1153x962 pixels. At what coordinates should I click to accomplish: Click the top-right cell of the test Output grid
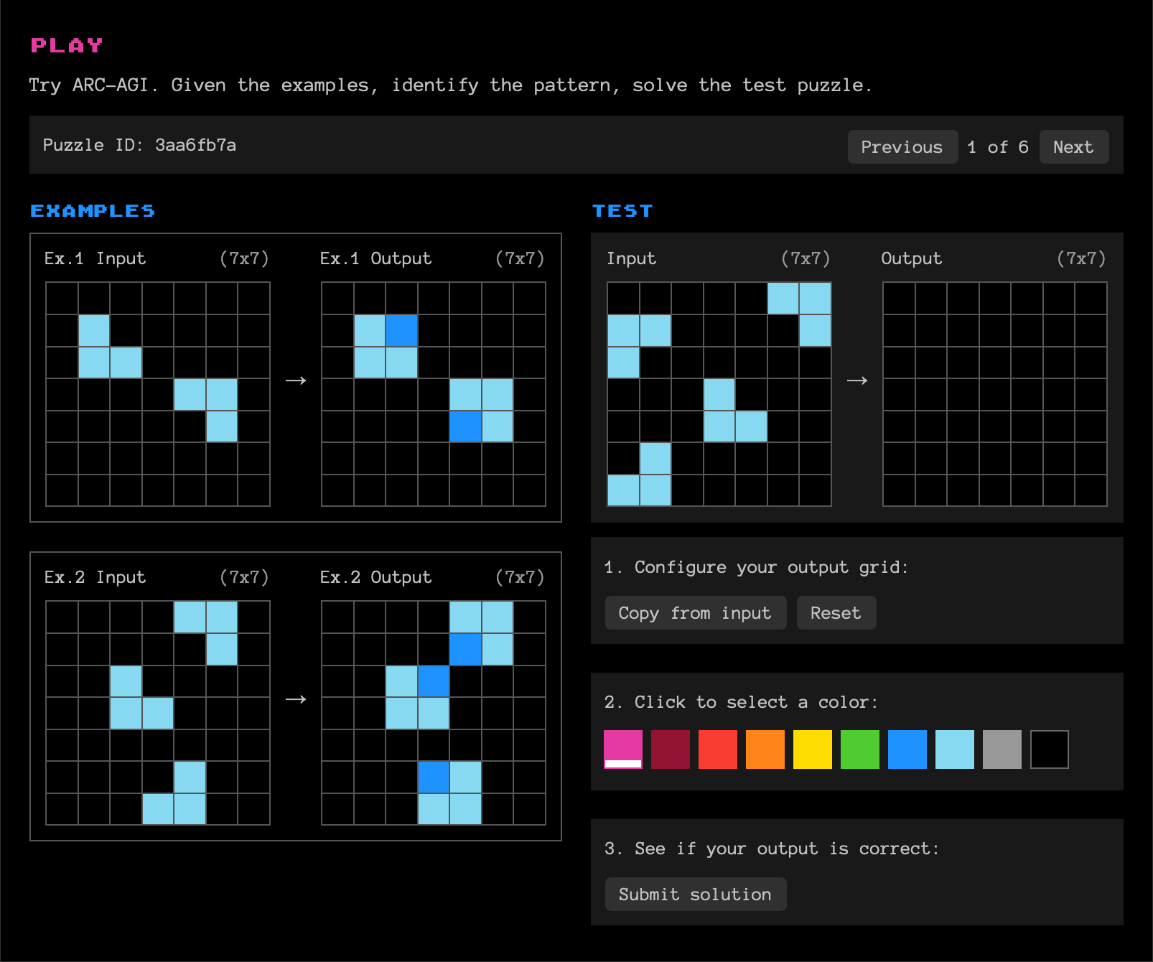1091,299
